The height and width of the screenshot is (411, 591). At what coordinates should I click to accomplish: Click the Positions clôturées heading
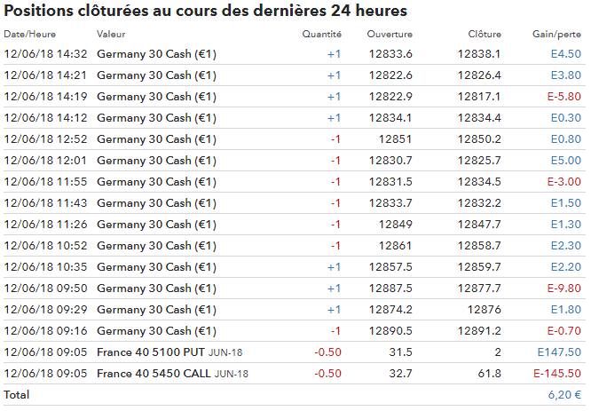[205, 11]
